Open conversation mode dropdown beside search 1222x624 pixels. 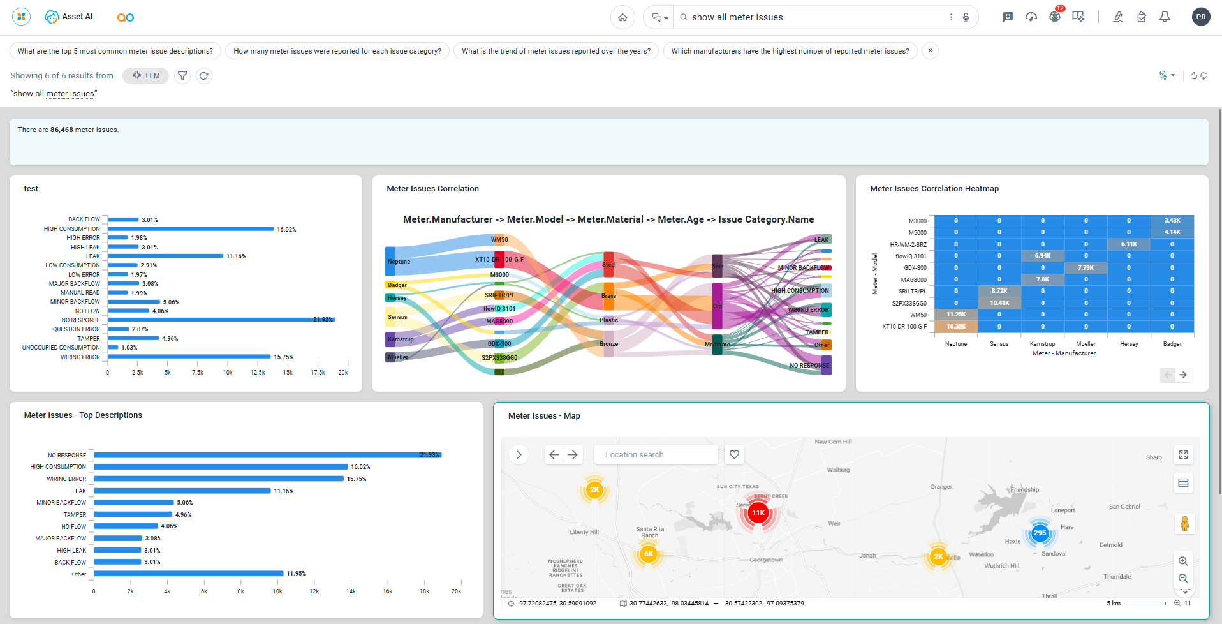click(659, 17)
